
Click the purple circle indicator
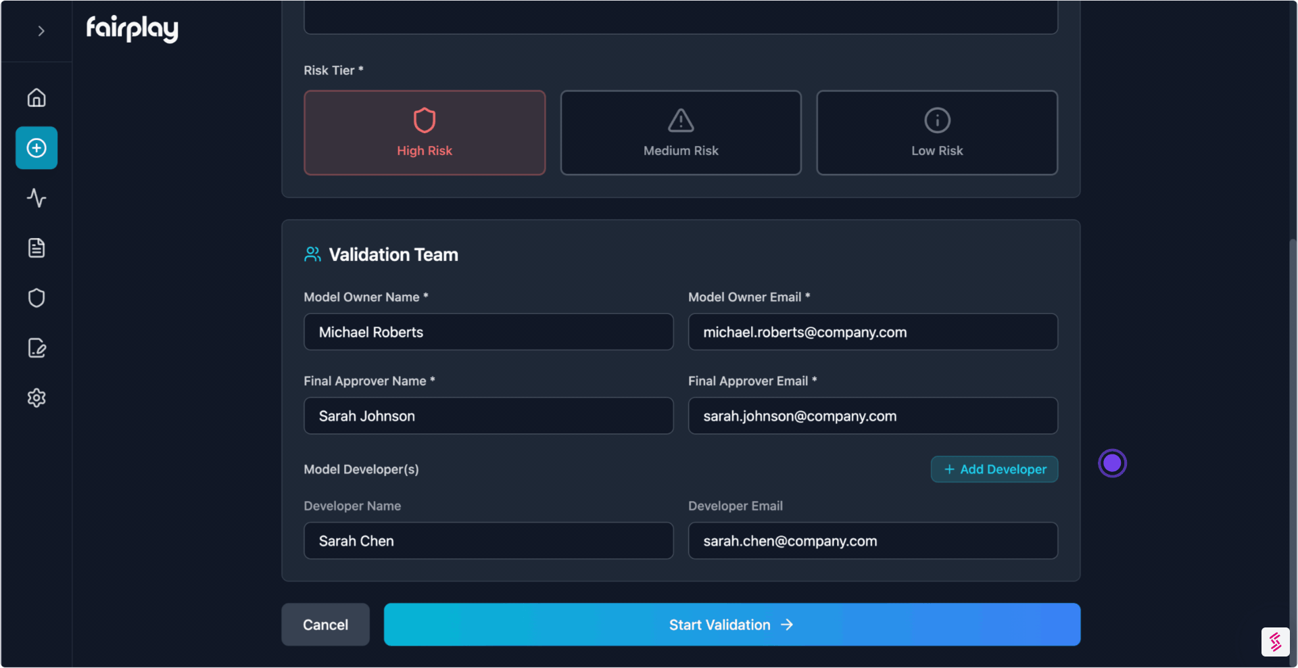pos(1112,463)
